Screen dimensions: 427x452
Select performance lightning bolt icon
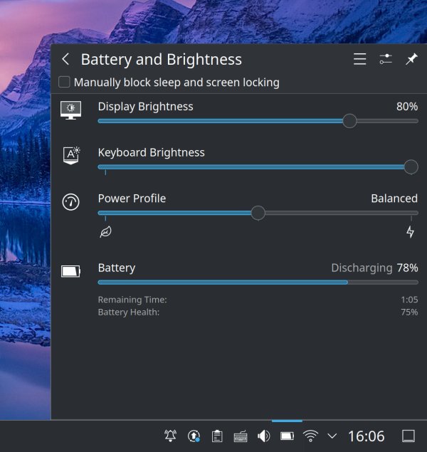click(410, 232)
